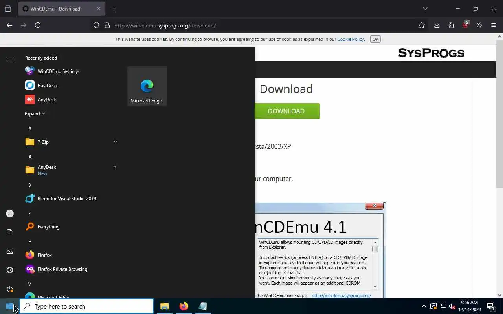Open the AnyDesk New folder entry

tap(71, 170)
